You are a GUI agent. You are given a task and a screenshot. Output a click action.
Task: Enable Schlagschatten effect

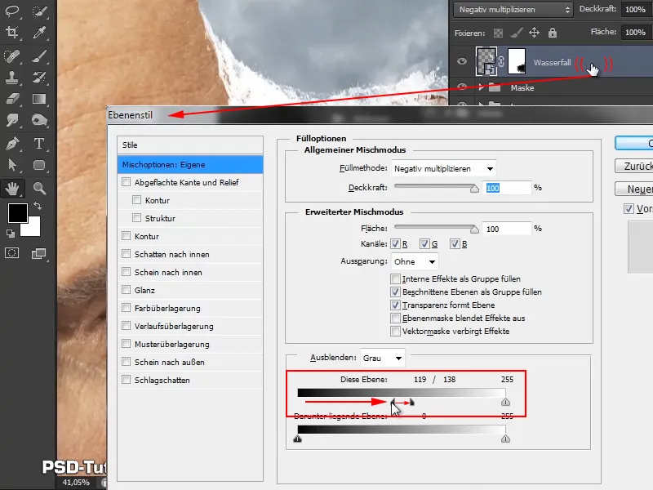point(127,380)
